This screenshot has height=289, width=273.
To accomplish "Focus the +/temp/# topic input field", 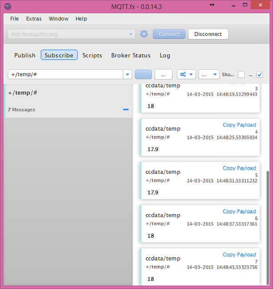I will (66, 74).
